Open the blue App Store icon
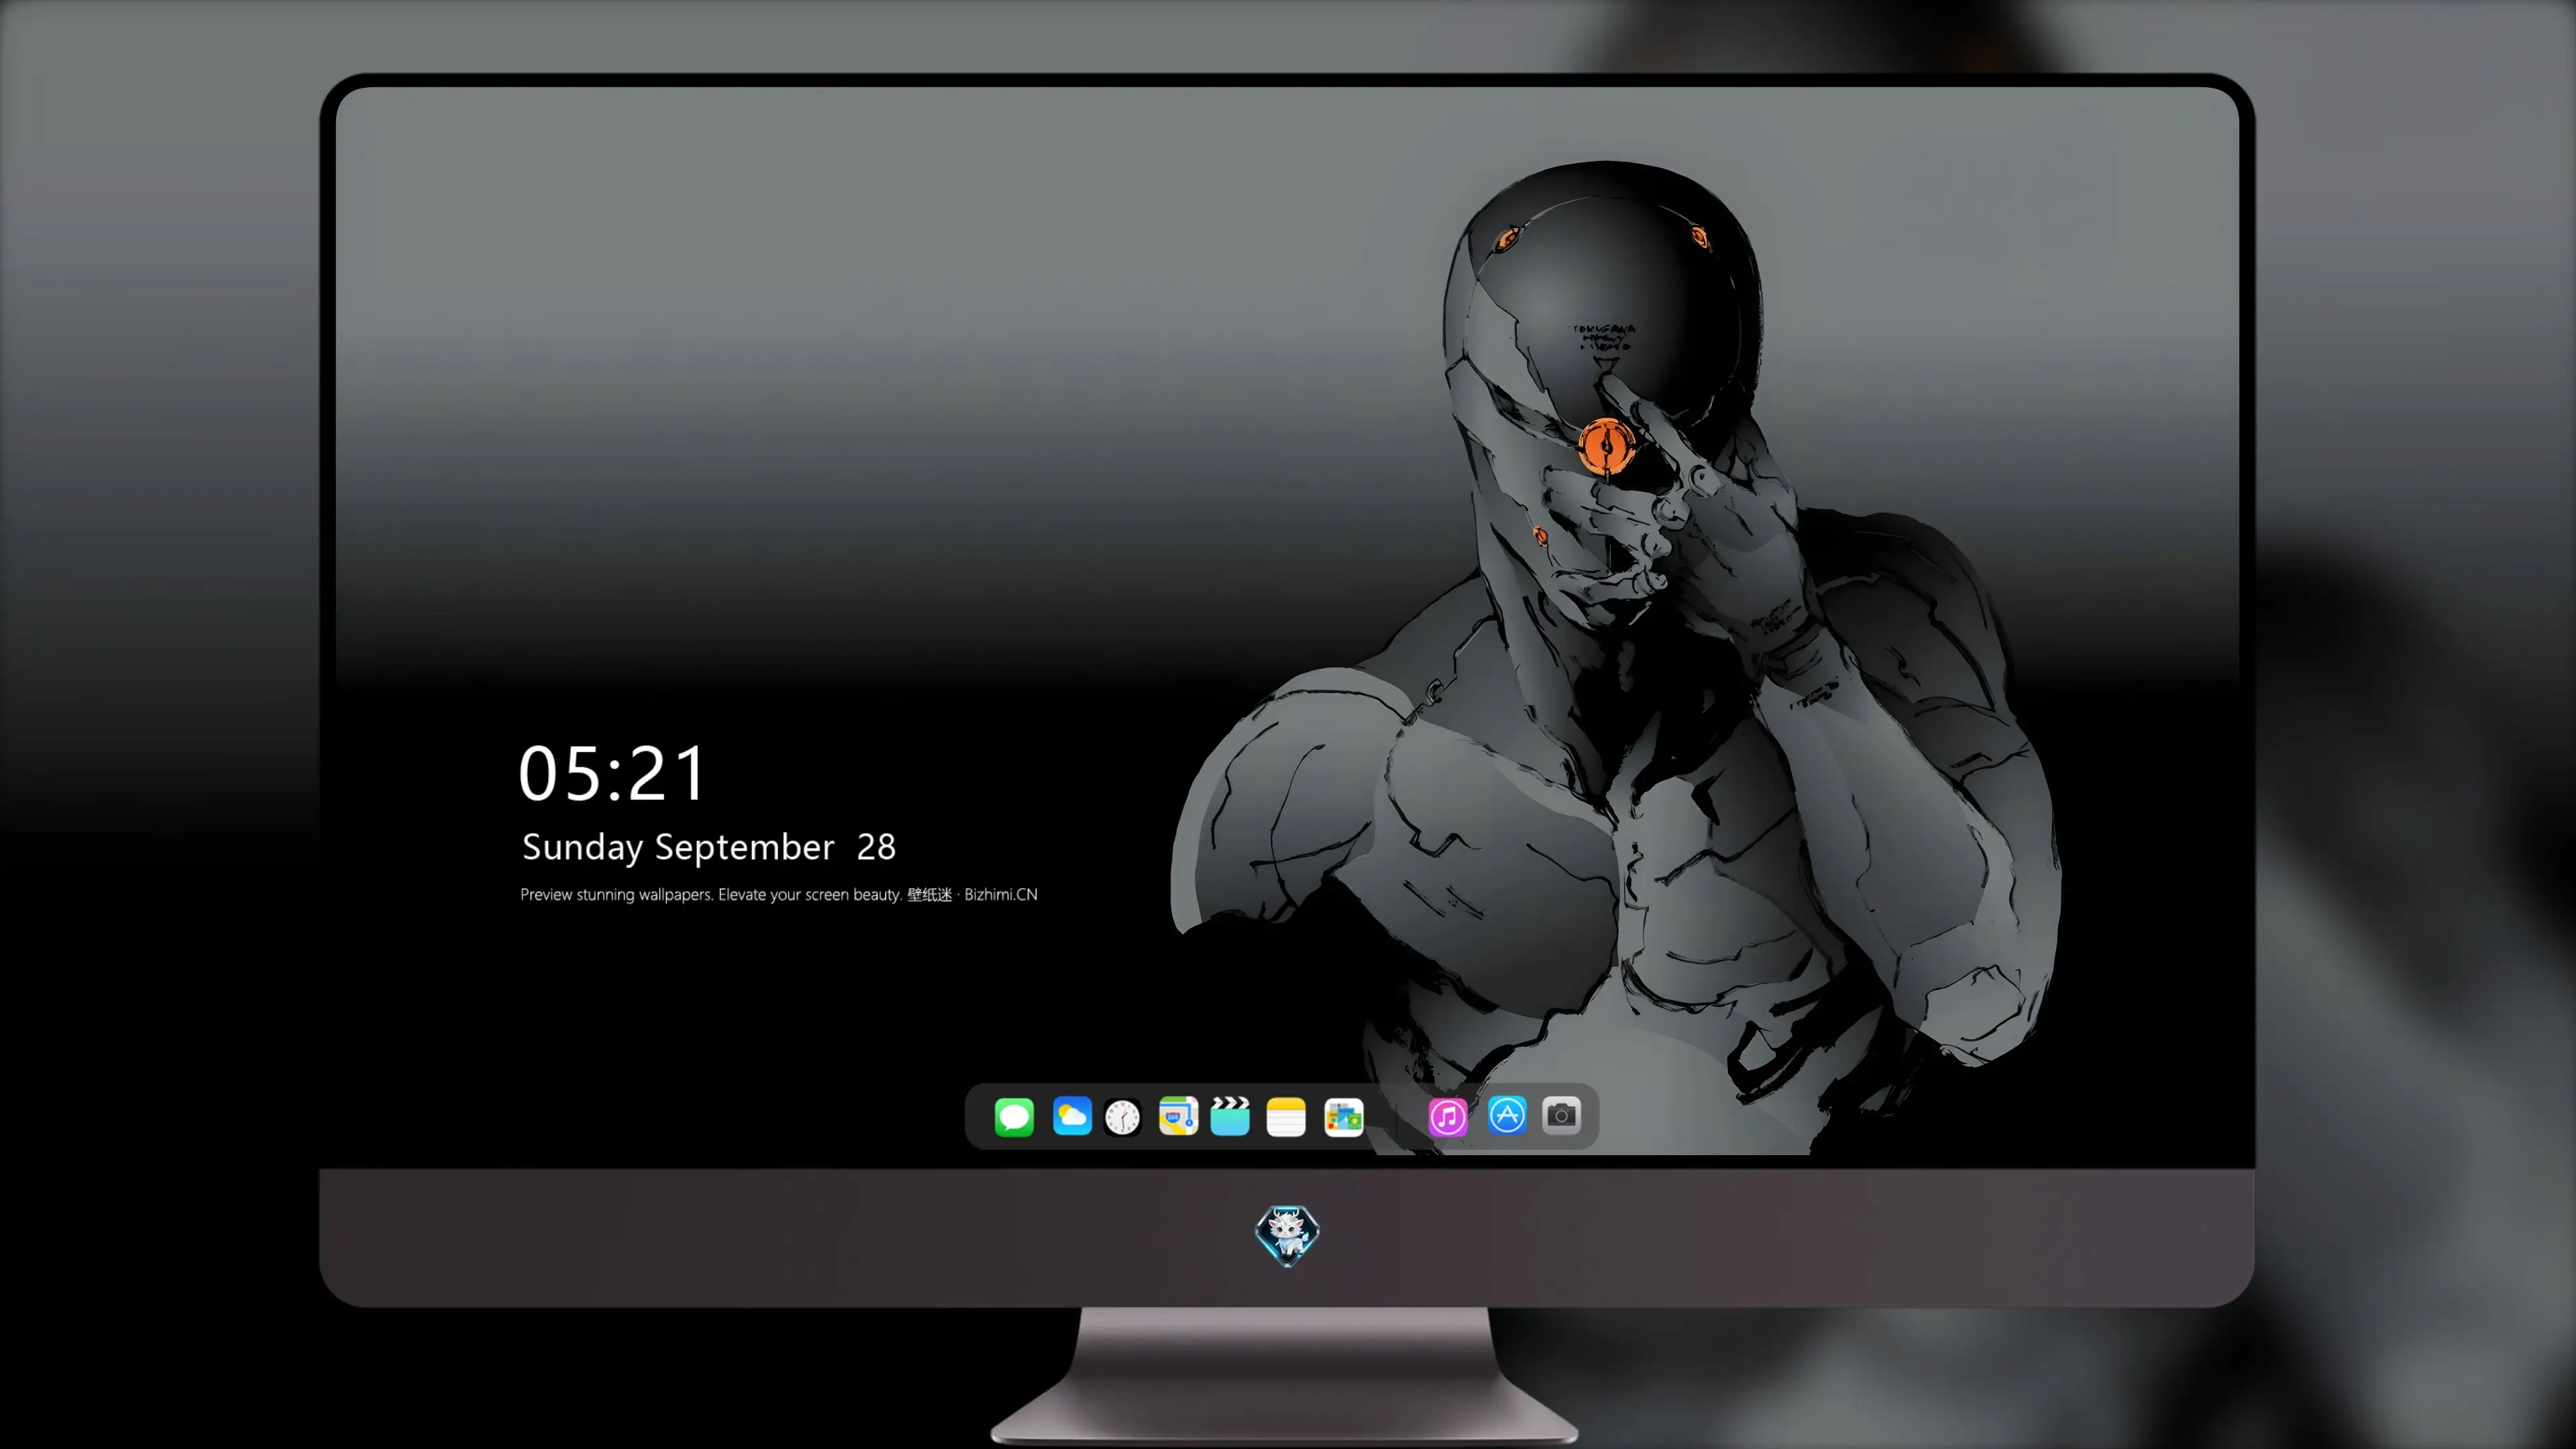This screenshot has width=2576, height=1449. click(x=1507, y=1116)
